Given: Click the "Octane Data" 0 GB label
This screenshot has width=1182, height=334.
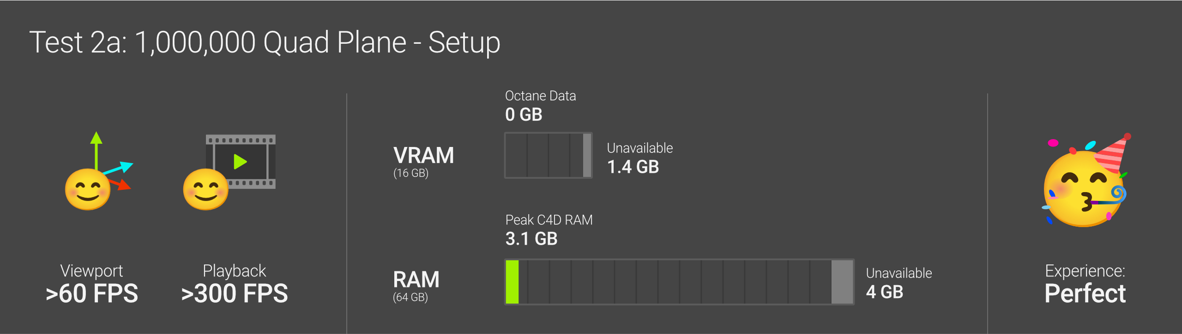Looking at the screenshot, I should (540, 105).
